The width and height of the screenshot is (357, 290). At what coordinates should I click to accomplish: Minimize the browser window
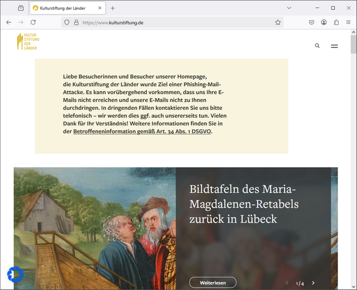pos(317,8)
